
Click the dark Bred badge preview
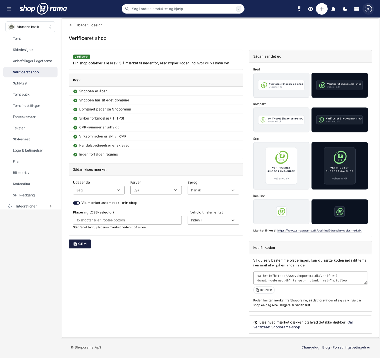pyautogui.click(x=340, y=85)
